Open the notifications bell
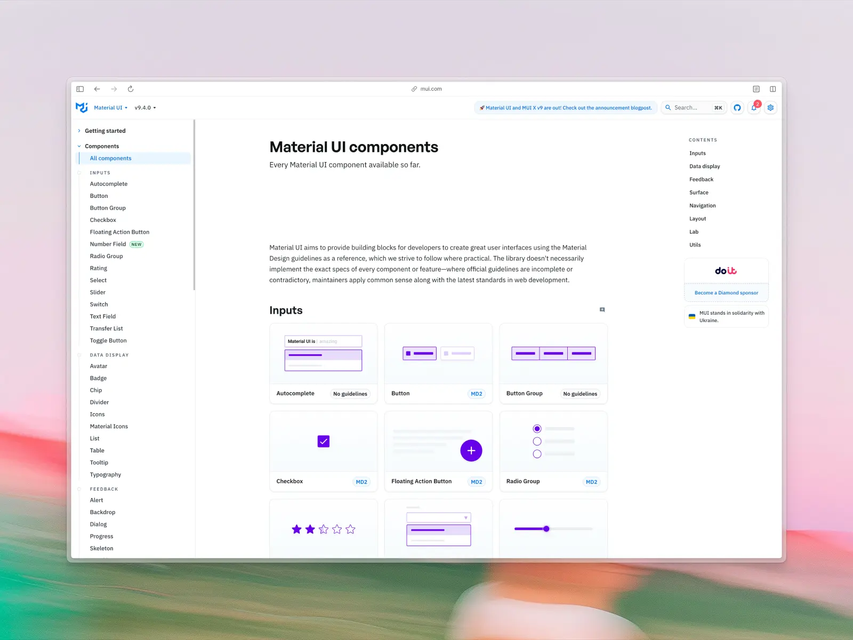853x640 pixels. [754, 108]
